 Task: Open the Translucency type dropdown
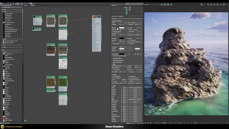tap(122, 47)
